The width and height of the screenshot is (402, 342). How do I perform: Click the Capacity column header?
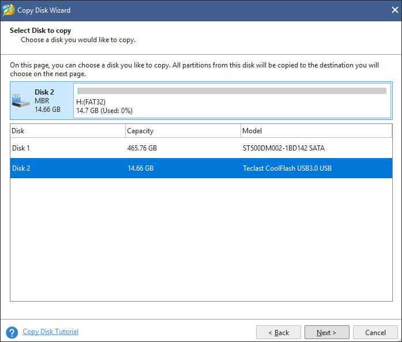click(x=183, y=131)
